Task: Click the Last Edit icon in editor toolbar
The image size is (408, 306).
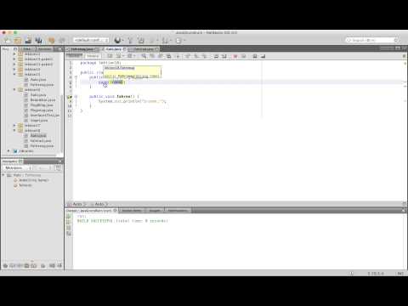Action: click(110, 56)
